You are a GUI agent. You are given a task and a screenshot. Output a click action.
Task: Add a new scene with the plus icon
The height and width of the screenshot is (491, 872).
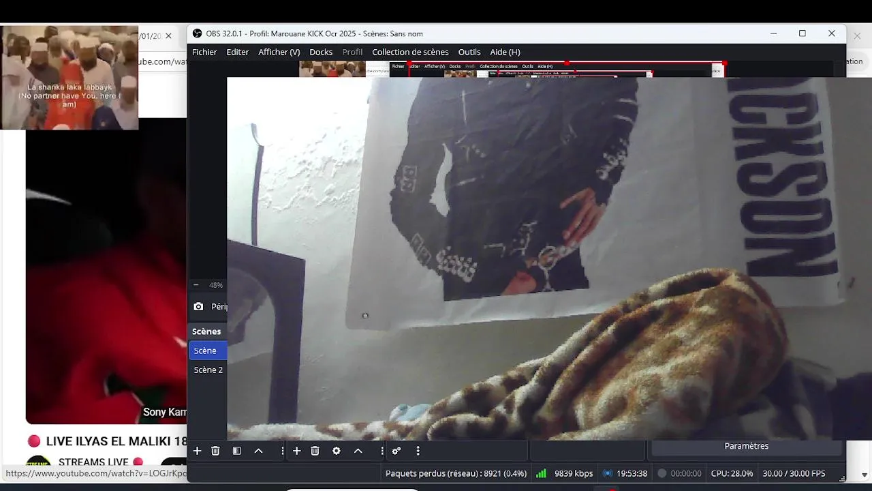(197, 451)
